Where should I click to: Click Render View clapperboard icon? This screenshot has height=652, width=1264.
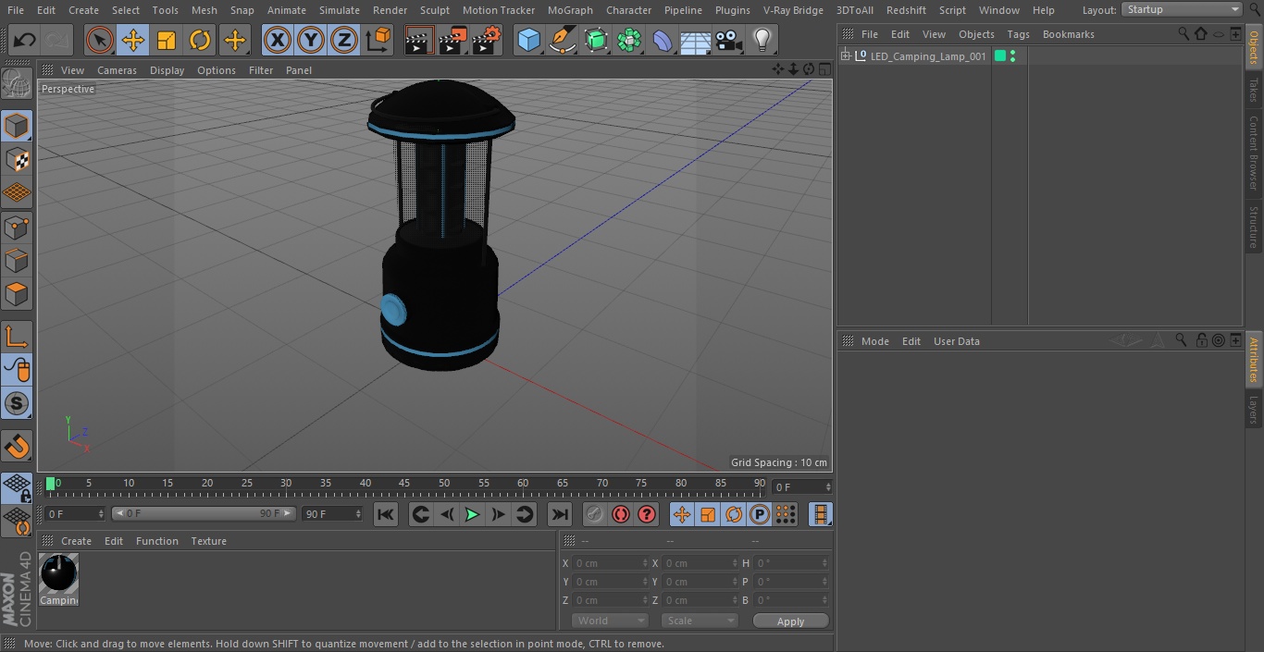pos(419,40)
